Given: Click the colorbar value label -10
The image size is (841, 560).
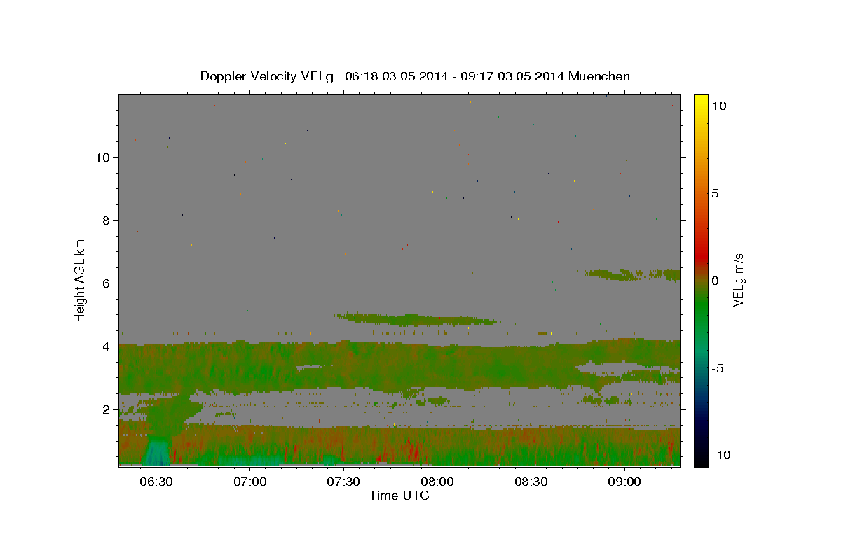Looking at the screenshot, I should pos(721,456).
